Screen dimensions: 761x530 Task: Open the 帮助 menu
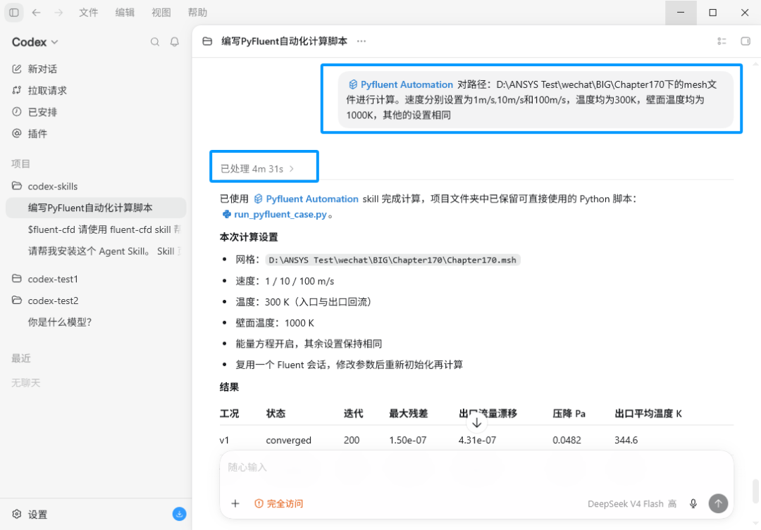coord(197,13)
